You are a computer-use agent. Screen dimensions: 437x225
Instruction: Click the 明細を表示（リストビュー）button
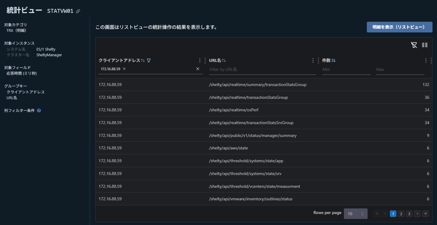coord(399,27)
